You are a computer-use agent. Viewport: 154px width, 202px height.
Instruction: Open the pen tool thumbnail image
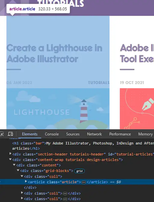[x=137, y=109]
